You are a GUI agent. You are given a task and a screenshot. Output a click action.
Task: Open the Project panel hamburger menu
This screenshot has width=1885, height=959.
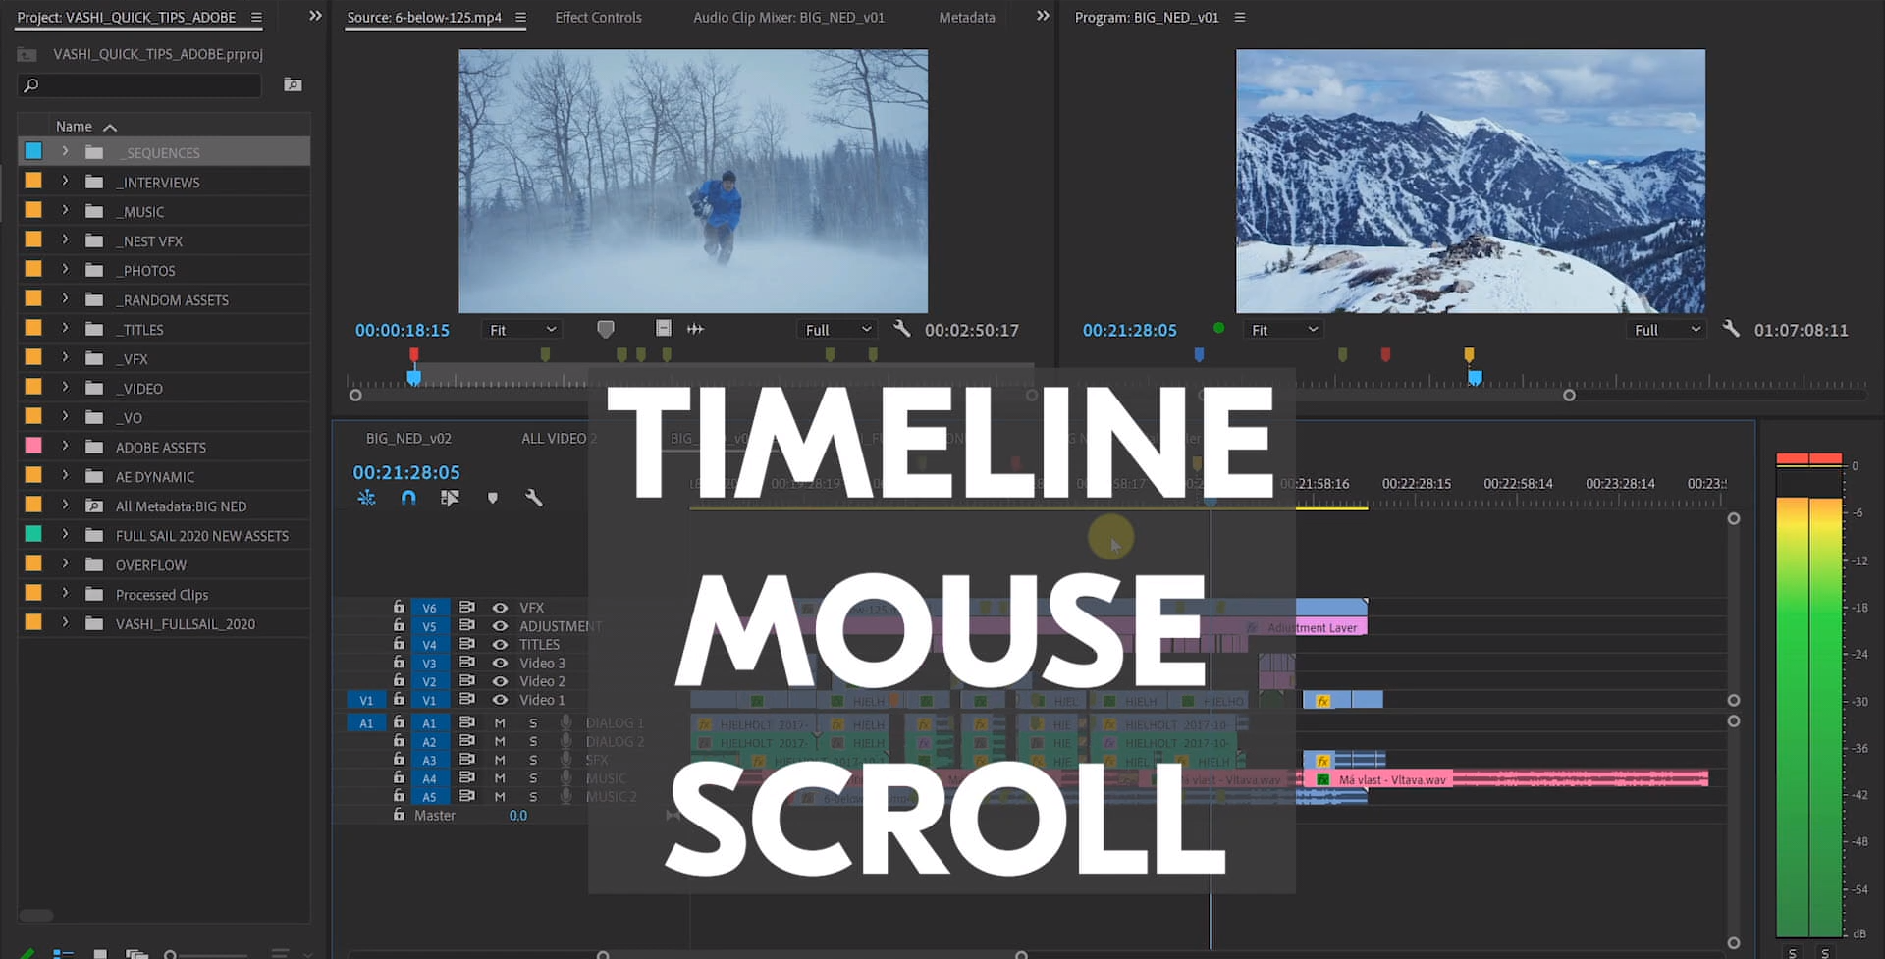pos(256,18)
